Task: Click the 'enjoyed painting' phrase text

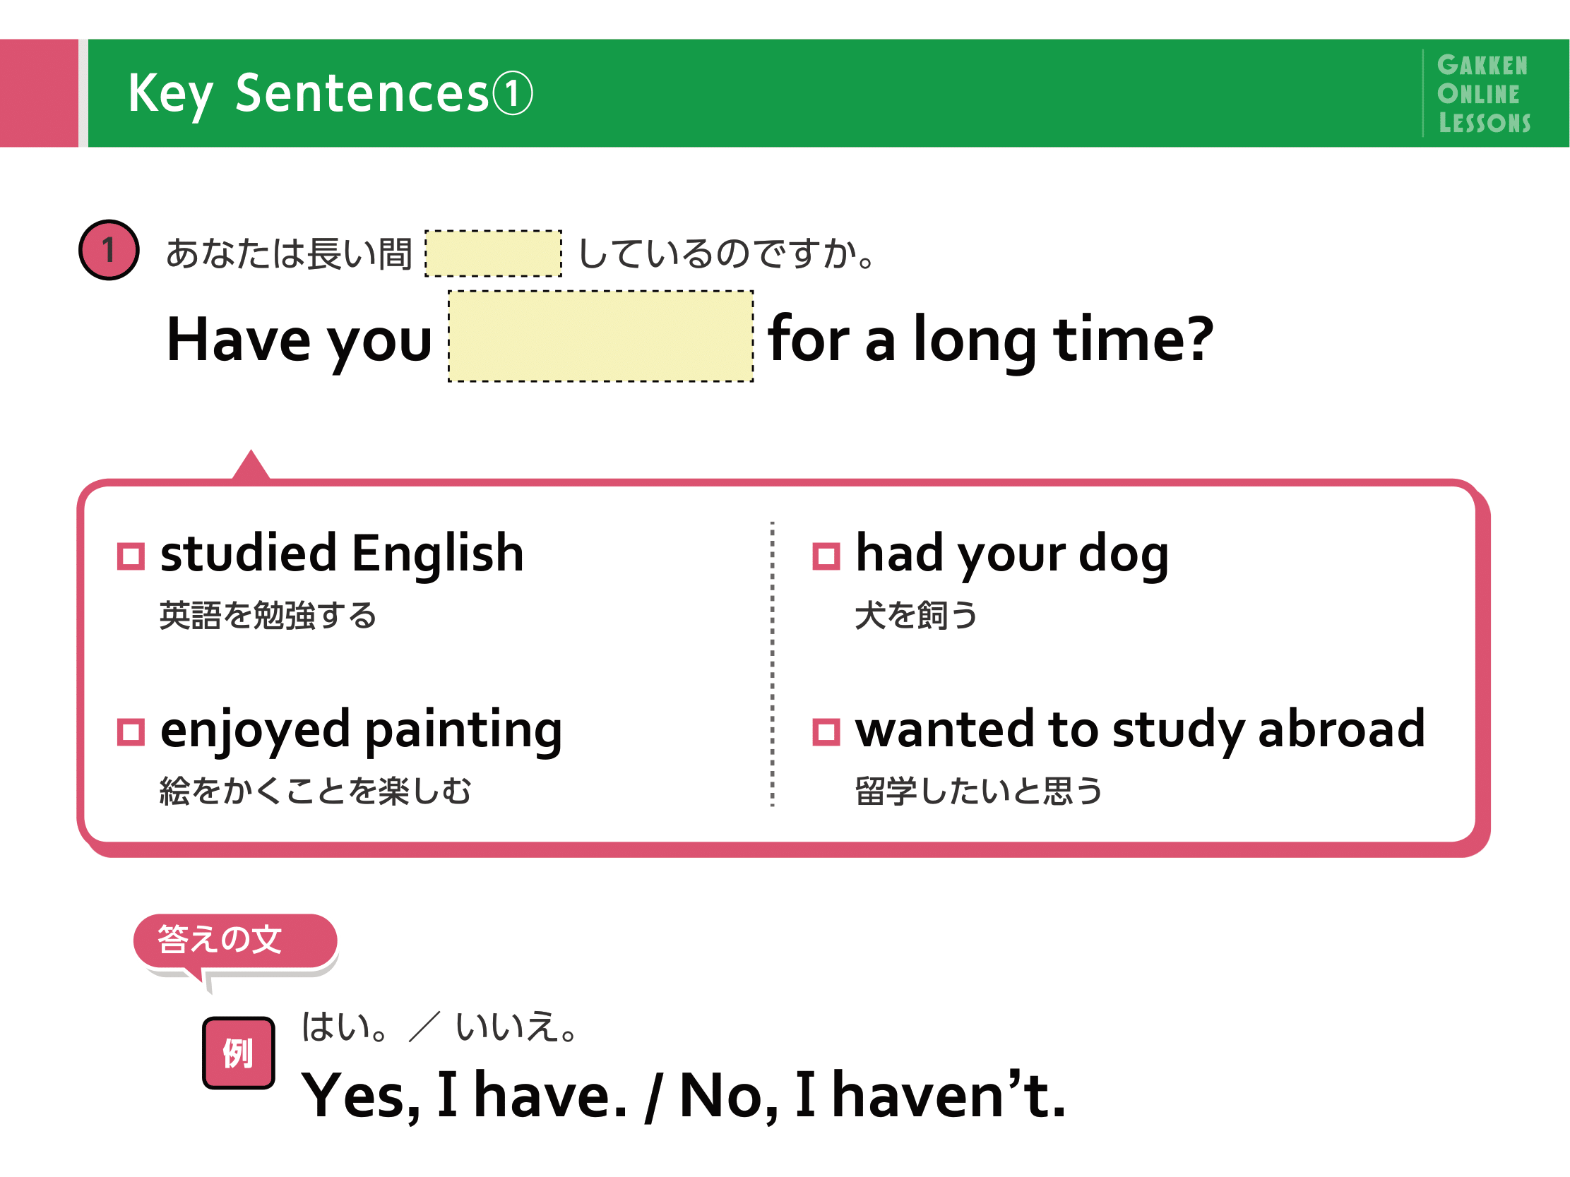Action: pyautogui.click(x=362, y=731)
